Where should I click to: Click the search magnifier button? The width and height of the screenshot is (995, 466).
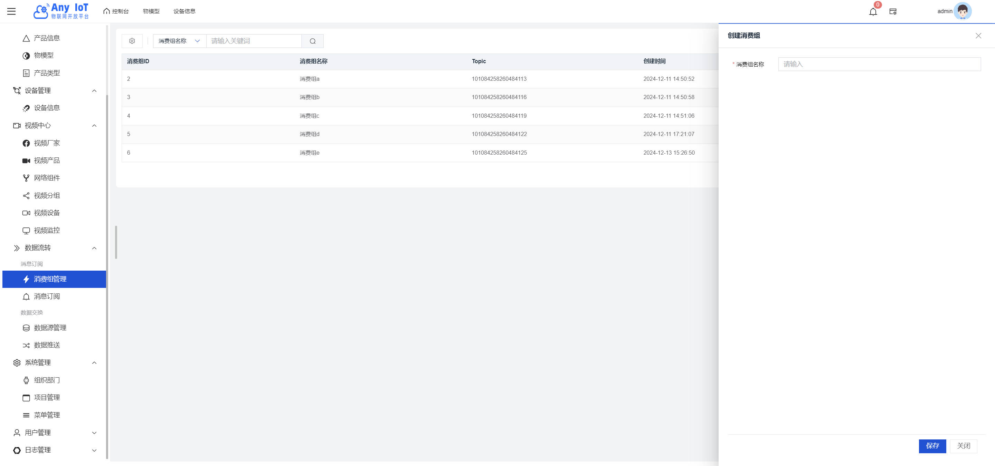[312, 41]
